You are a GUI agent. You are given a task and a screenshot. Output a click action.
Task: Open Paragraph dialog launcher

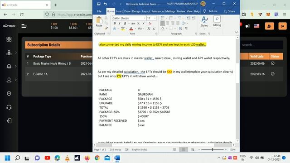point(196,34)
